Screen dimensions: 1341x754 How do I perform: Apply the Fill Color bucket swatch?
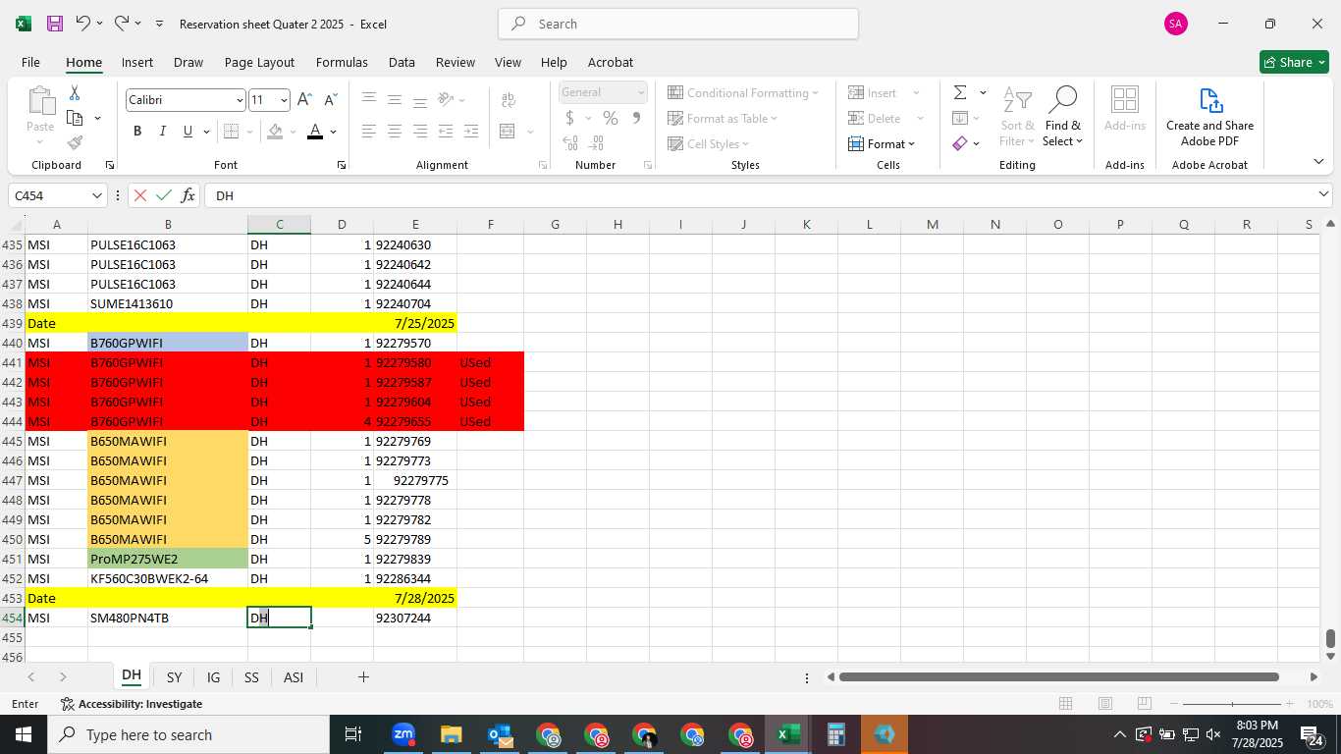(276, 132)
